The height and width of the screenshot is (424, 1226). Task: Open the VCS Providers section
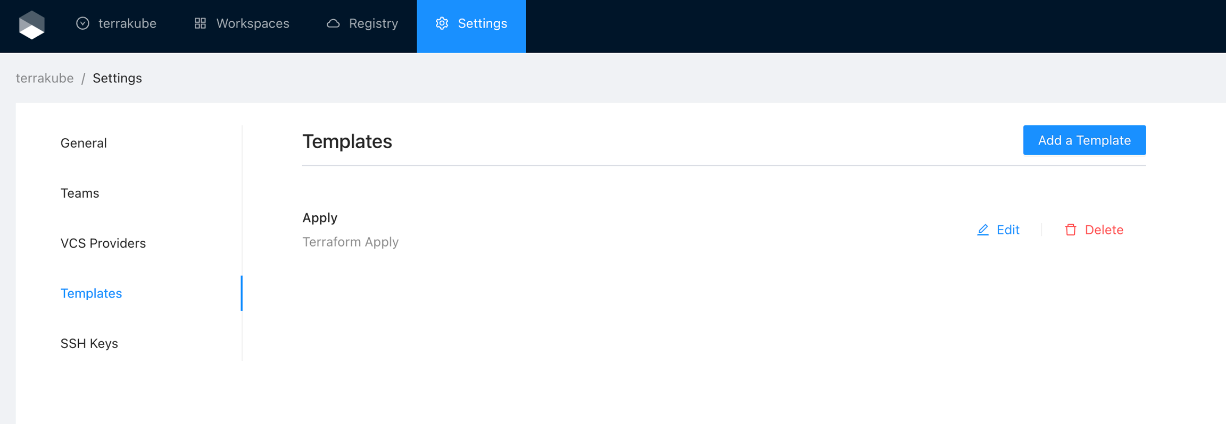point(103,243)
